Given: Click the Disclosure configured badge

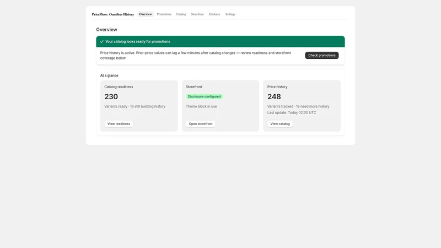Looking at the screenshot, I should [204, 96].
